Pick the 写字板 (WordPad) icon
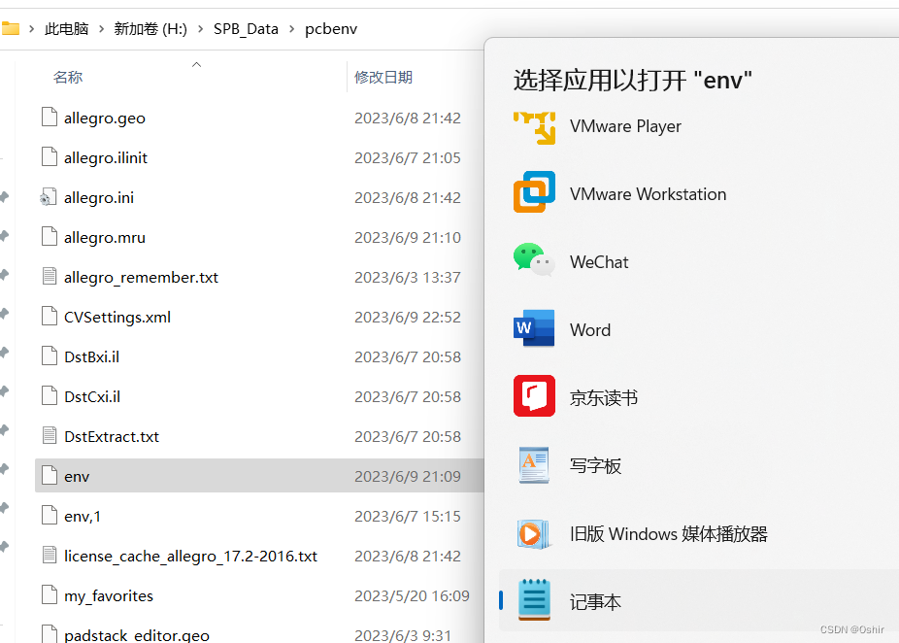The height and width of the screenshot is (643, 899). pos(534,465)
